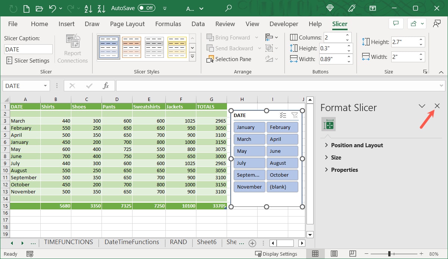Click the Slicer Caption text field
This screenshot has width=448, height=259.
click(x=28, y=49)
